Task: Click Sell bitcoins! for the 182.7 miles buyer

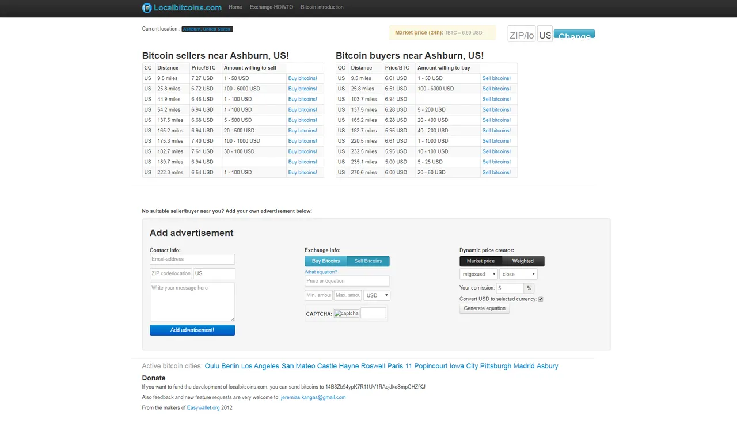Action: coord(496,131)
